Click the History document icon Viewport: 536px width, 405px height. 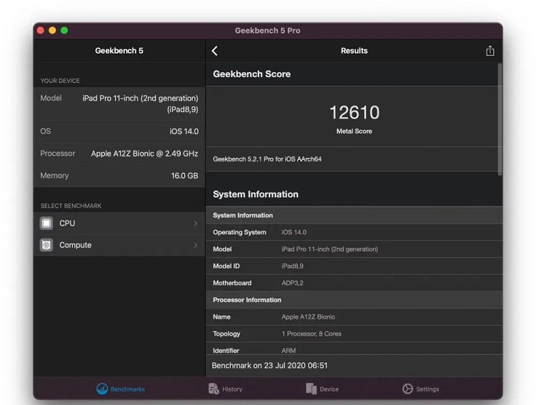click(214, 389)
